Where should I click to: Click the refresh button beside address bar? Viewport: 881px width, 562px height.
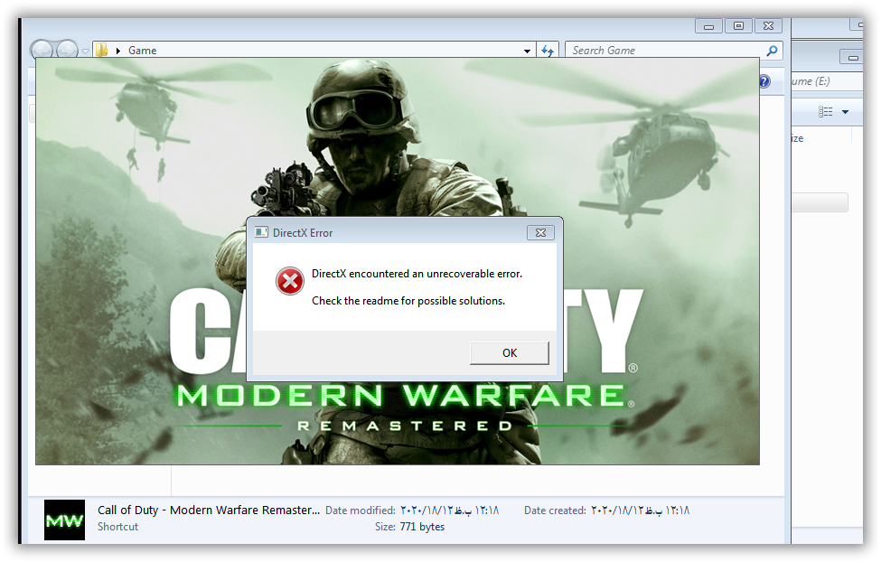[x=548, y=51]
